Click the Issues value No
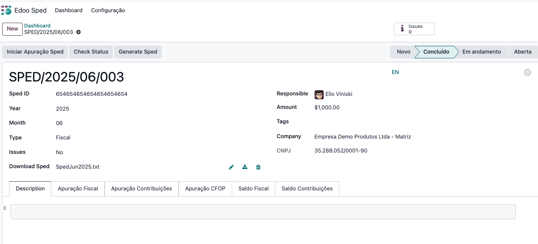The width and height of the screenshot is (538, 244). click(59, 152)
